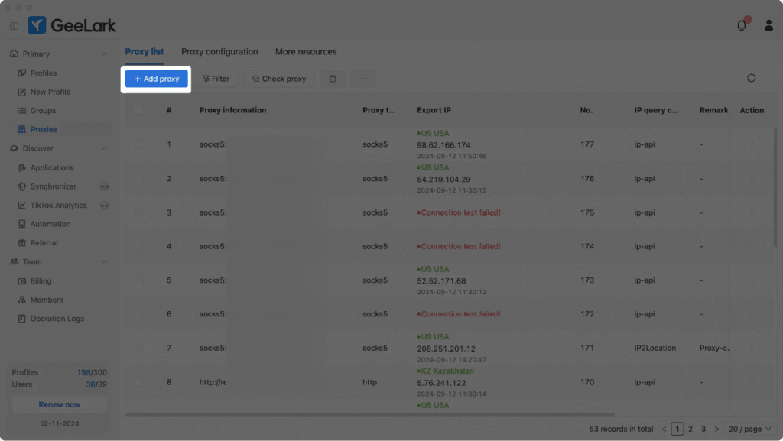Go to page 3 of the proxy list
783x441 pixels.
tap(703, 429)
